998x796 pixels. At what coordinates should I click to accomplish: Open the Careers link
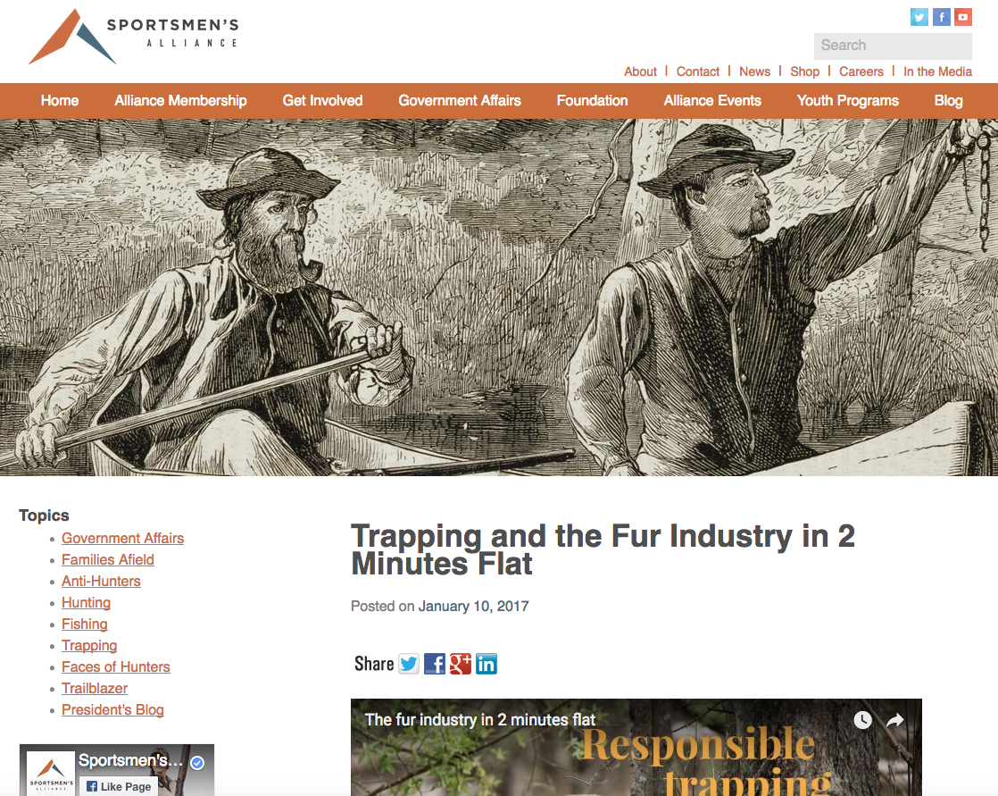(861, 71)
